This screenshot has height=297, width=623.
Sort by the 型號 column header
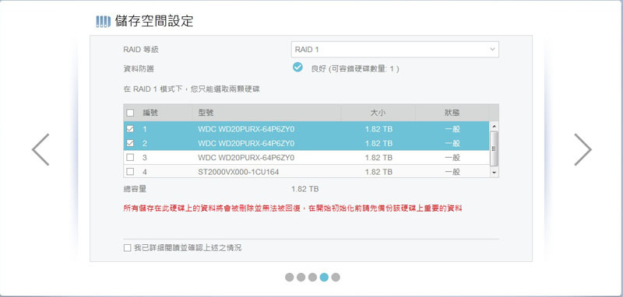click(x=206, y=113)
